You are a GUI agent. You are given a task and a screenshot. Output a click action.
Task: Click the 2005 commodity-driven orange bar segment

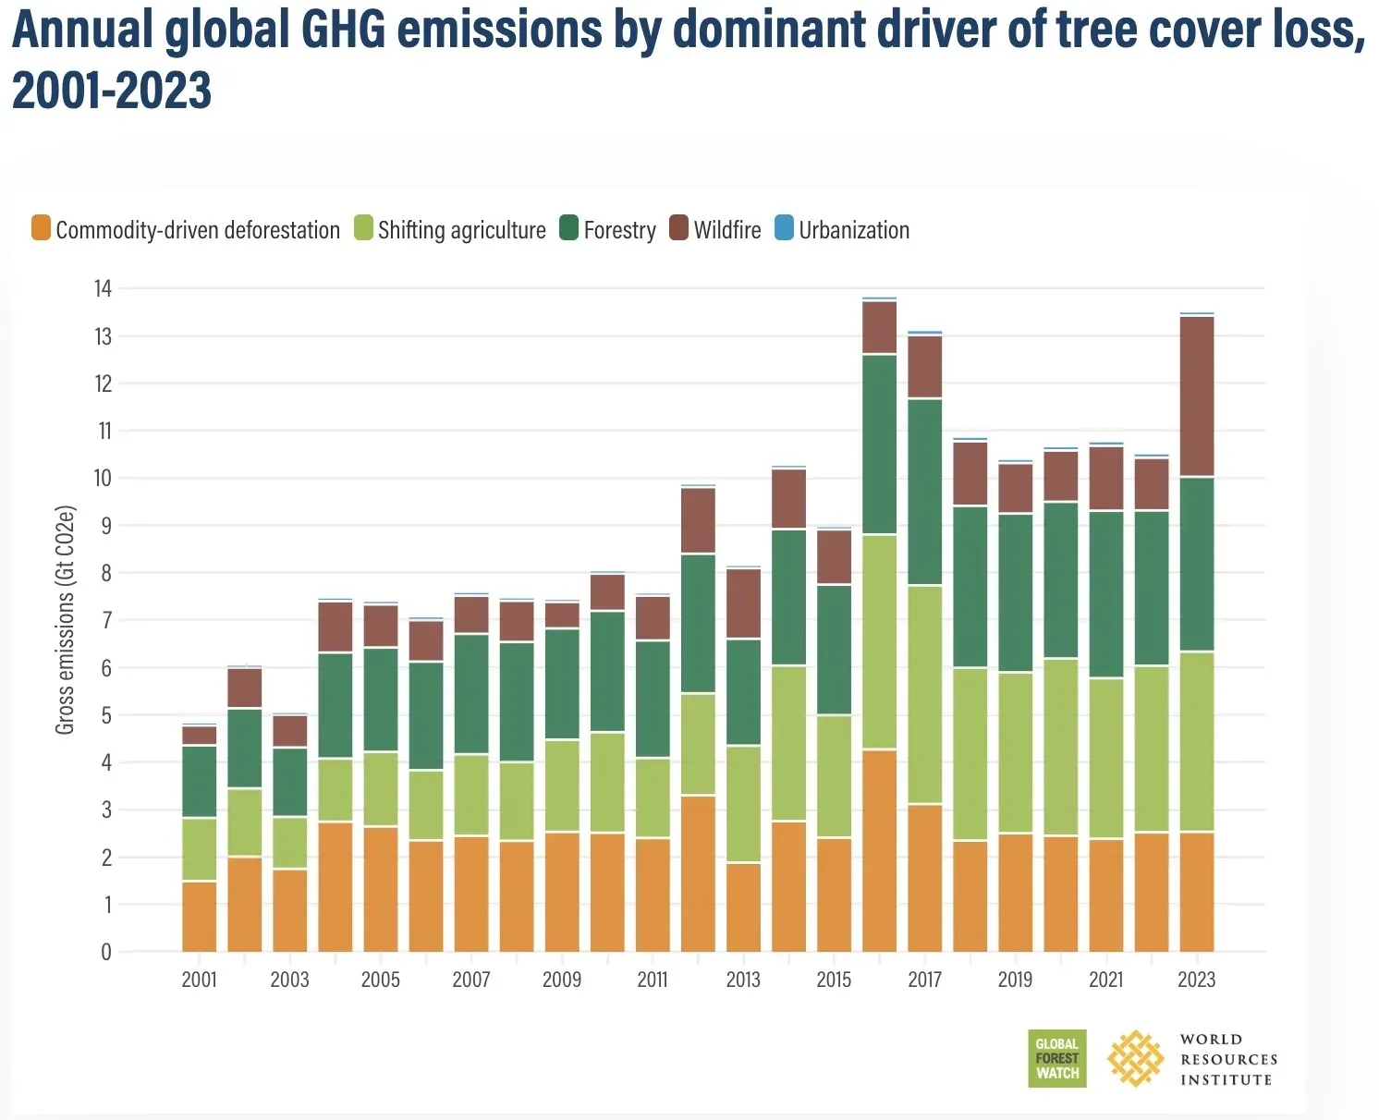point(381,890)
